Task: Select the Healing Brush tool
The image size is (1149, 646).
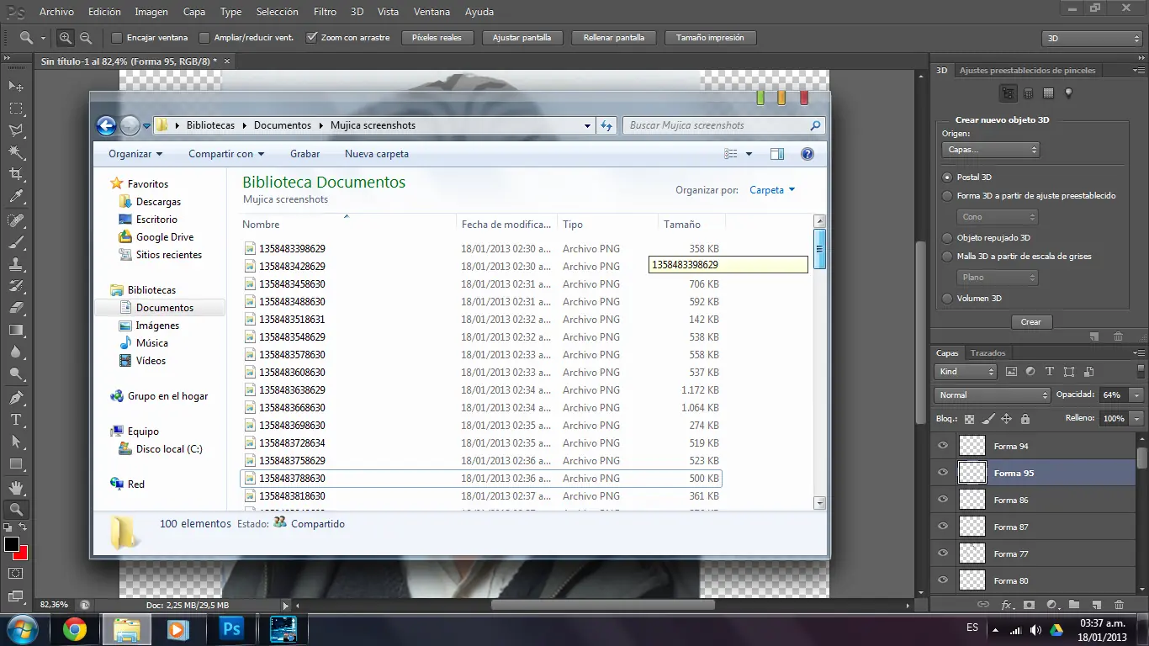Action: click(16, 220)
